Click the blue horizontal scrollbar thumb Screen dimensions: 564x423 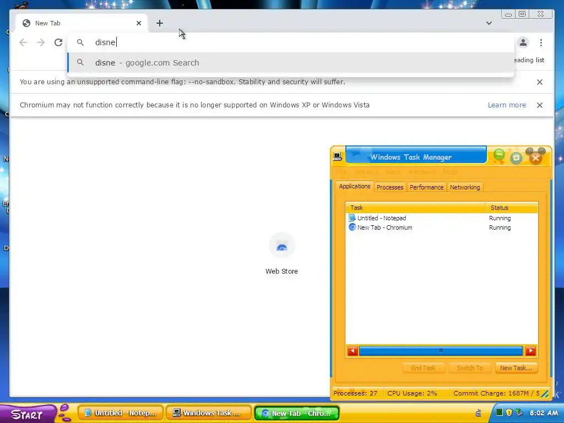441,351
